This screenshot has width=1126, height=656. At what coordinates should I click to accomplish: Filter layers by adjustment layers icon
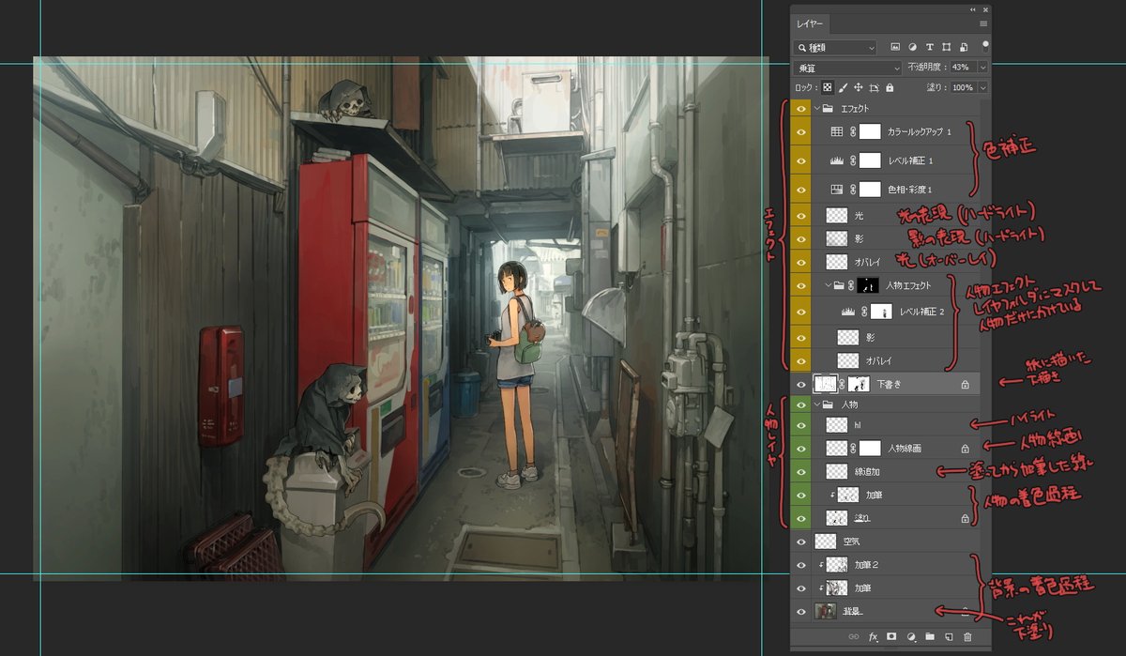[x=912, y=47]
